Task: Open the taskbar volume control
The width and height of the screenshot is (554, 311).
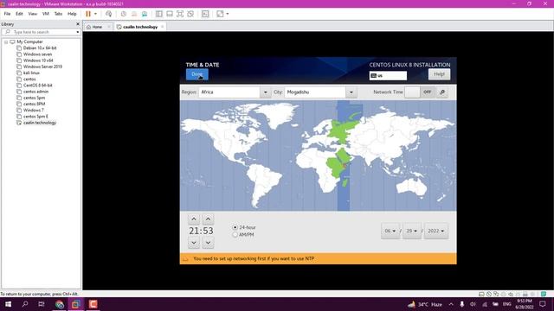Action: [473, 304]
